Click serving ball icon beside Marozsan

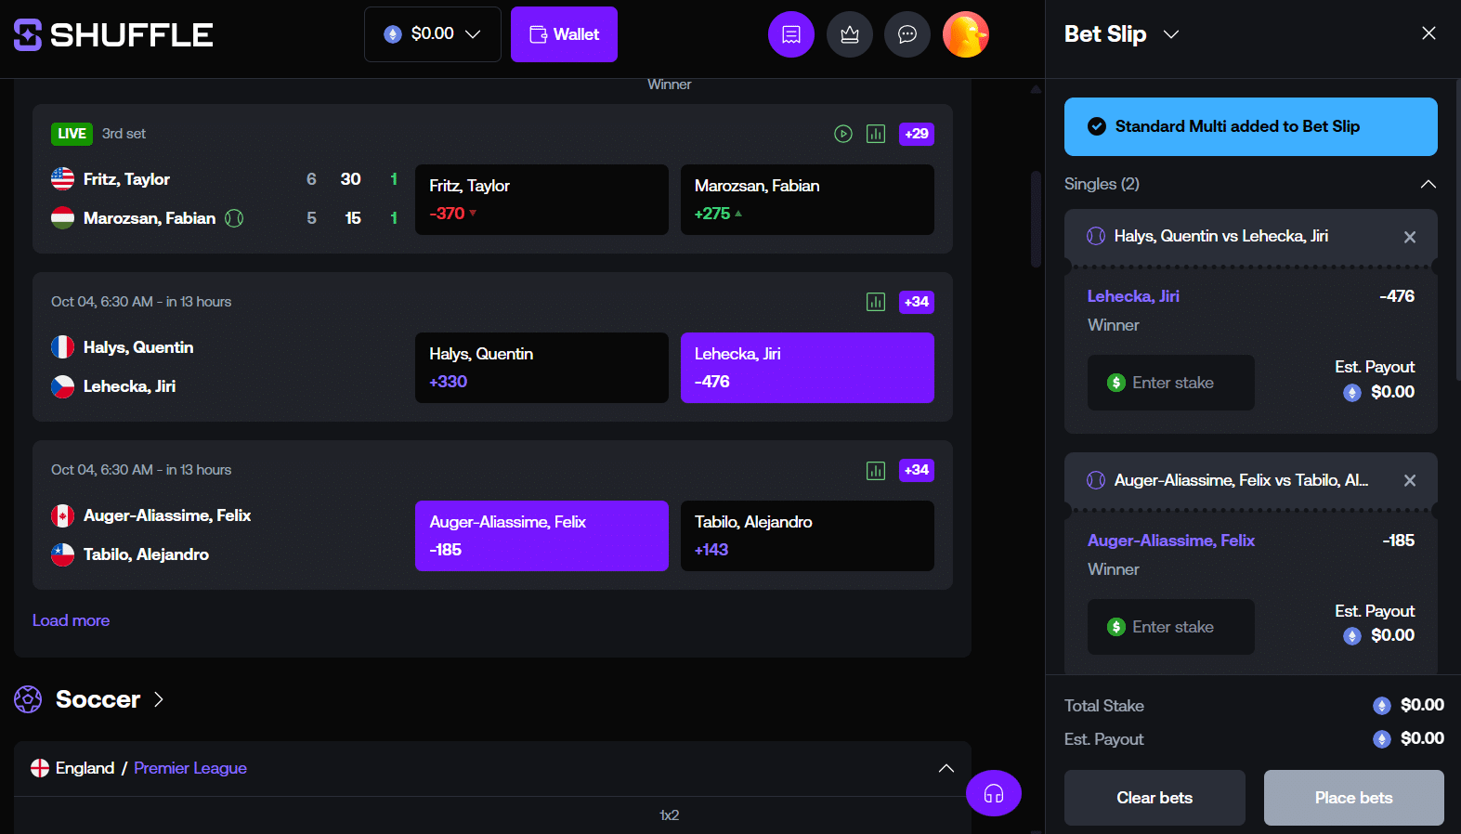234,218
